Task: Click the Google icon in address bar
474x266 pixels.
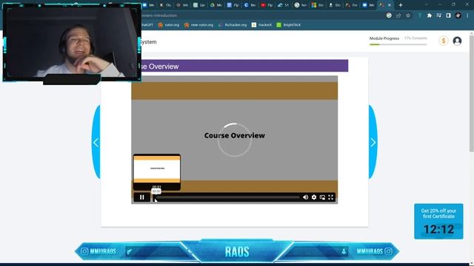Action: pyautogui.click(x=389, y=16)
